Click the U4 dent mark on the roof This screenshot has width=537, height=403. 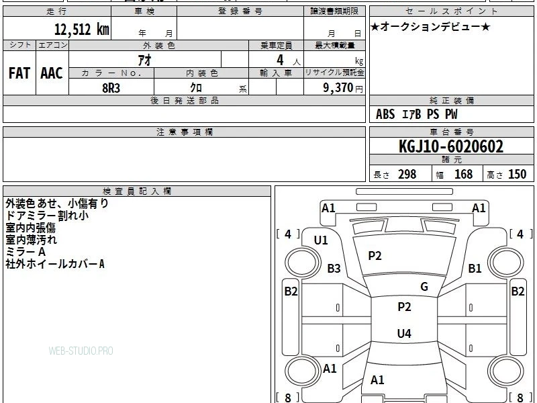coord(404,333)
